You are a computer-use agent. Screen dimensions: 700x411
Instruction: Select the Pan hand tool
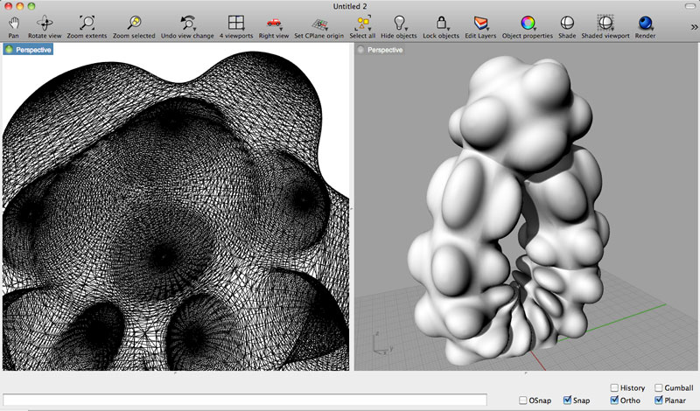click(x=13, y=23)
